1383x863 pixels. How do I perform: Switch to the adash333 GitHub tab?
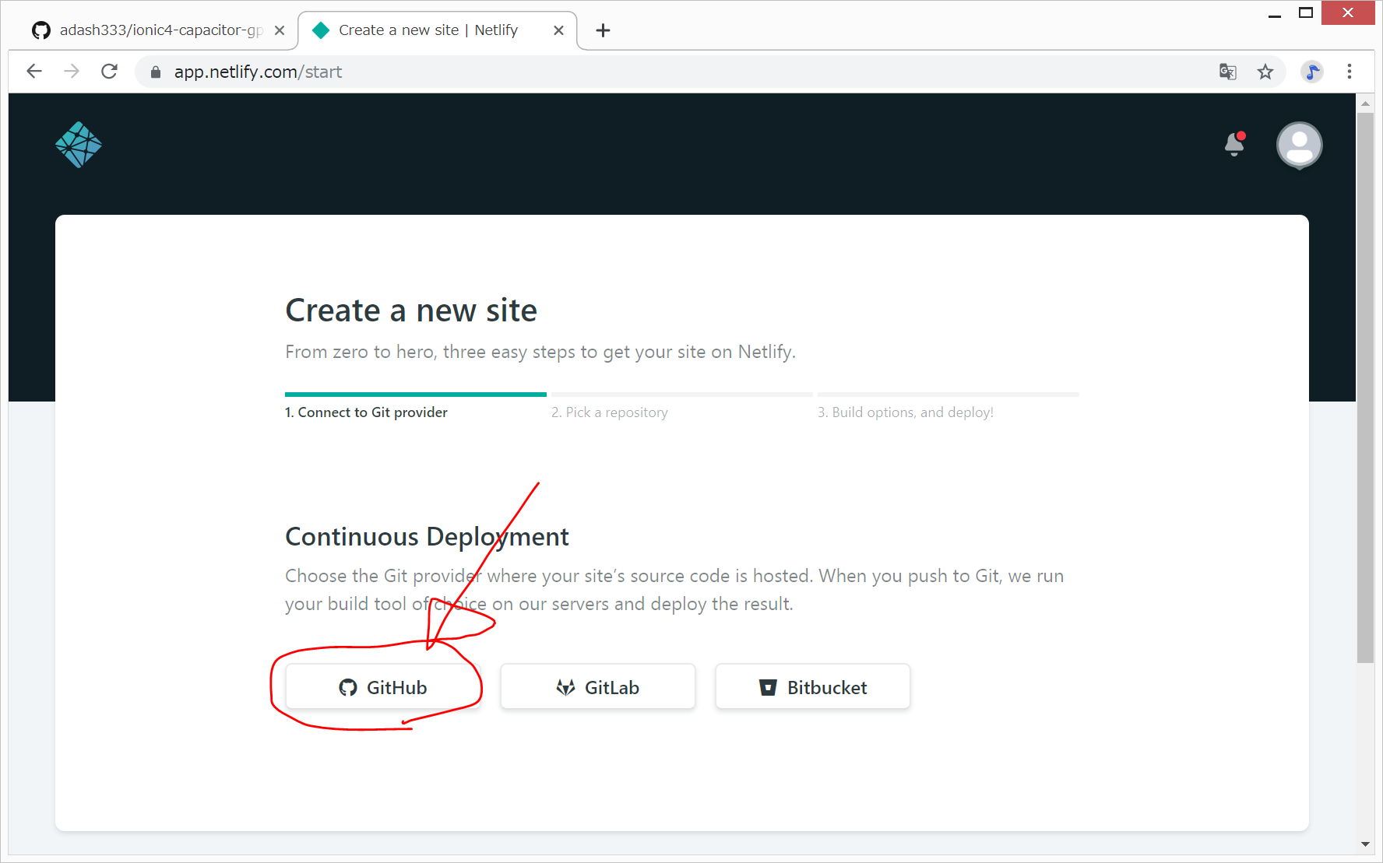[152, 30]
